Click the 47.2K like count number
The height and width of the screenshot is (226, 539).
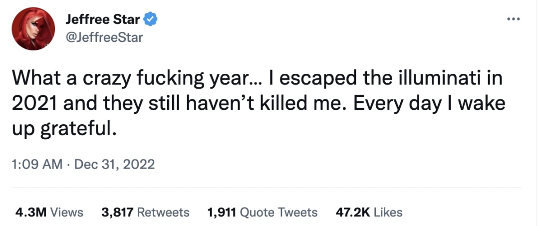point(353,212)
